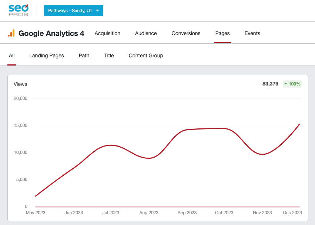Click the 83,379 total views value
Screen dimensions: 315x225
click(270, 84)
